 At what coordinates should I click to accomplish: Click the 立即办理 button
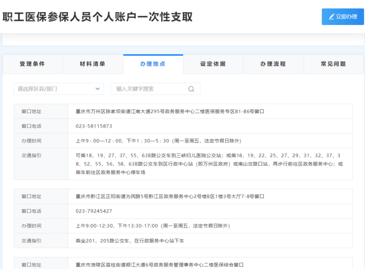coord(343,17)
